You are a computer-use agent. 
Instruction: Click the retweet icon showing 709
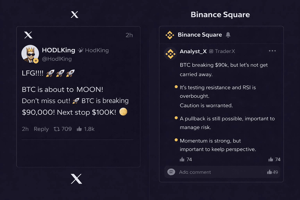coord(57,129)
